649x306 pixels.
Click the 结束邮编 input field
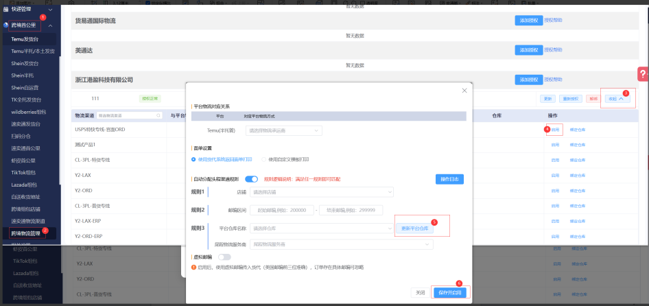tap(351, 210)
